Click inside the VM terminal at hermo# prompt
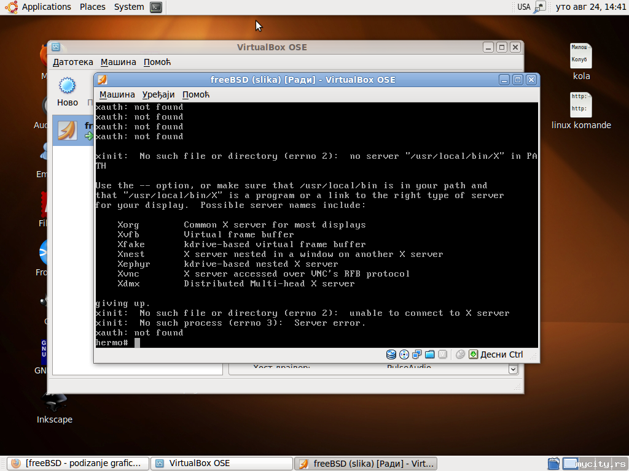The height and width of the screenshot is (471, 629). [137, 343]
